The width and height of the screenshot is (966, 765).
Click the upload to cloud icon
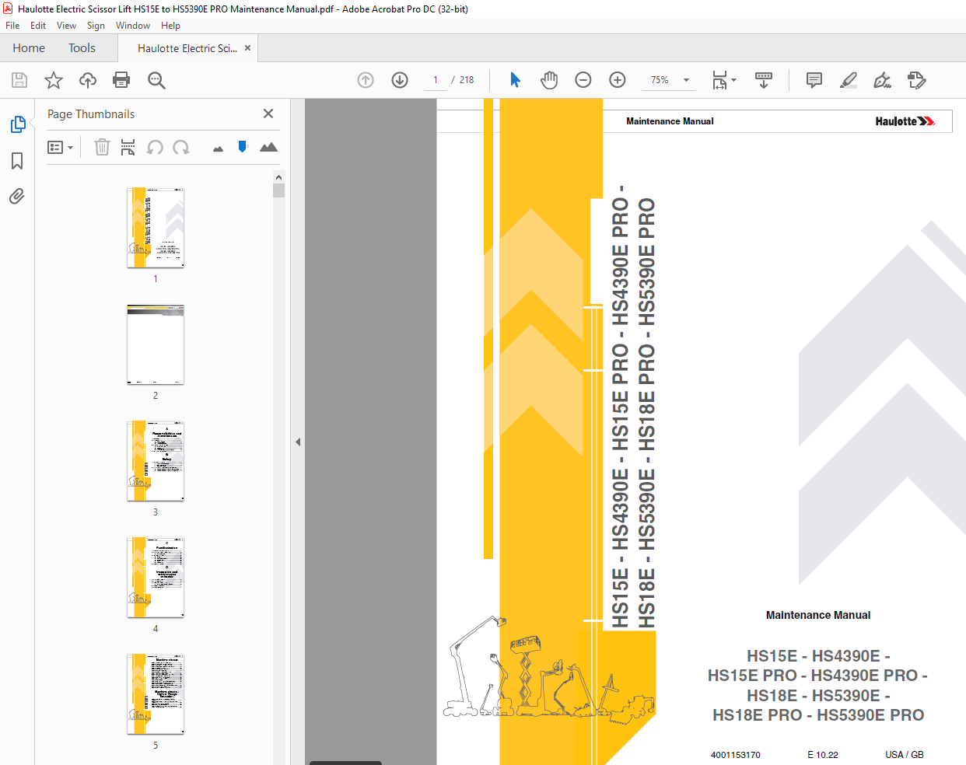(x=88, y=80)
